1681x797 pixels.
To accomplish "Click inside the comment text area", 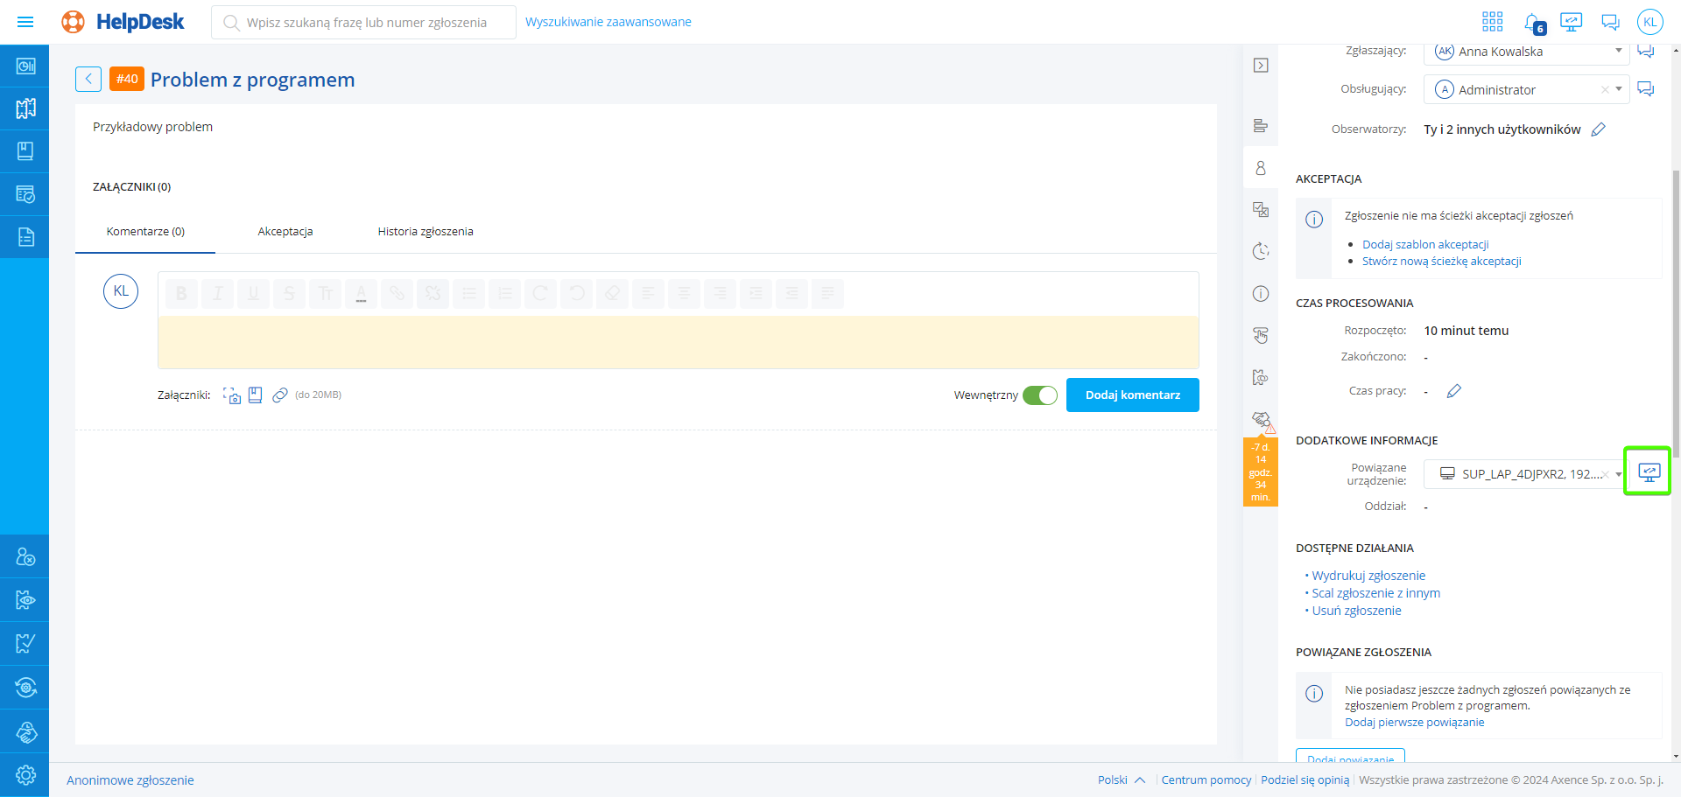I will (x=678, y=342).
